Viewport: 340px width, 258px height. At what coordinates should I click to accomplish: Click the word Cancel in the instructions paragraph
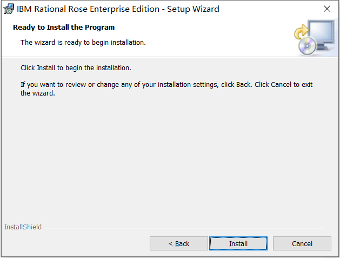click(281, 84)
